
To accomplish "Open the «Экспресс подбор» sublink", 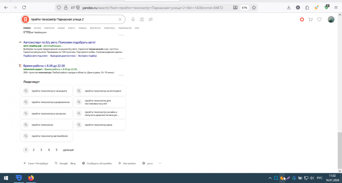I will (x=87, y=56).
